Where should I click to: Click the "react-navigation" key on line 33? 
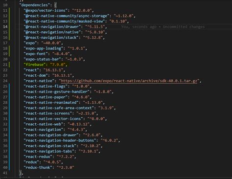pos(44,130)
